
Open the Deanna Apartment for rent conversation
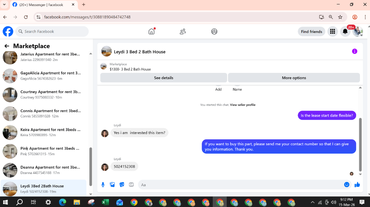click(44, 170)
